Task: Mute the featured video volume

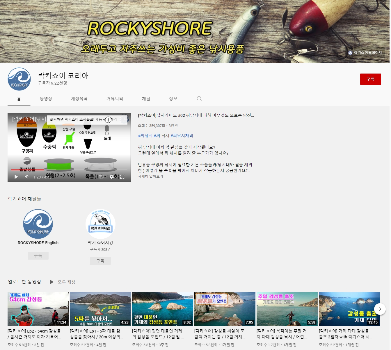Action: tap(26, 177)
